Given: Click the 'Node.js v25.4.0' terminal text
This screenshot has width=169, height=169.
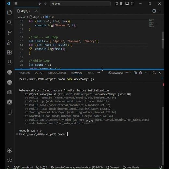Looking at the screenshot, I should [x=30, y=131].
